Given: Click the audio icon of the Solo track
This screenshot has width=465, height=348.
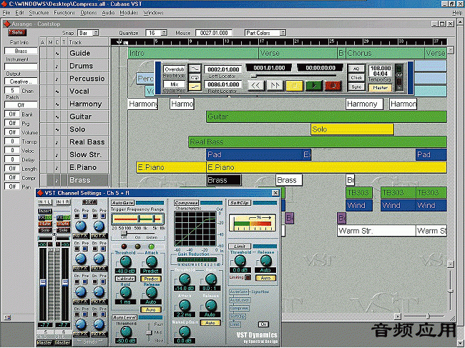Looking at the screenshot, I should pyautogui.click(x=57, y=130).
